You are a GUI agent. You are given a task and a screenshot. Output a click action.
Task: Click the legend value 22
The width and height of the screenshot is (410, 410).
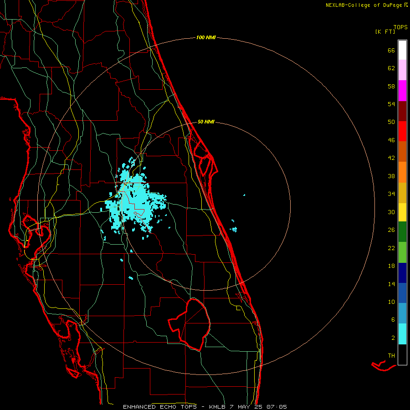[391, 248]
